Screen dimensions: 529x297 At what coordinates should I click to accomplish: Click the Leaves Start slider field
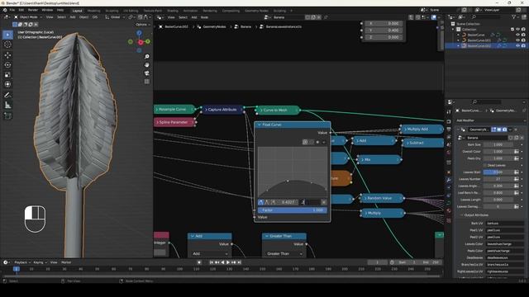point(498,172)
